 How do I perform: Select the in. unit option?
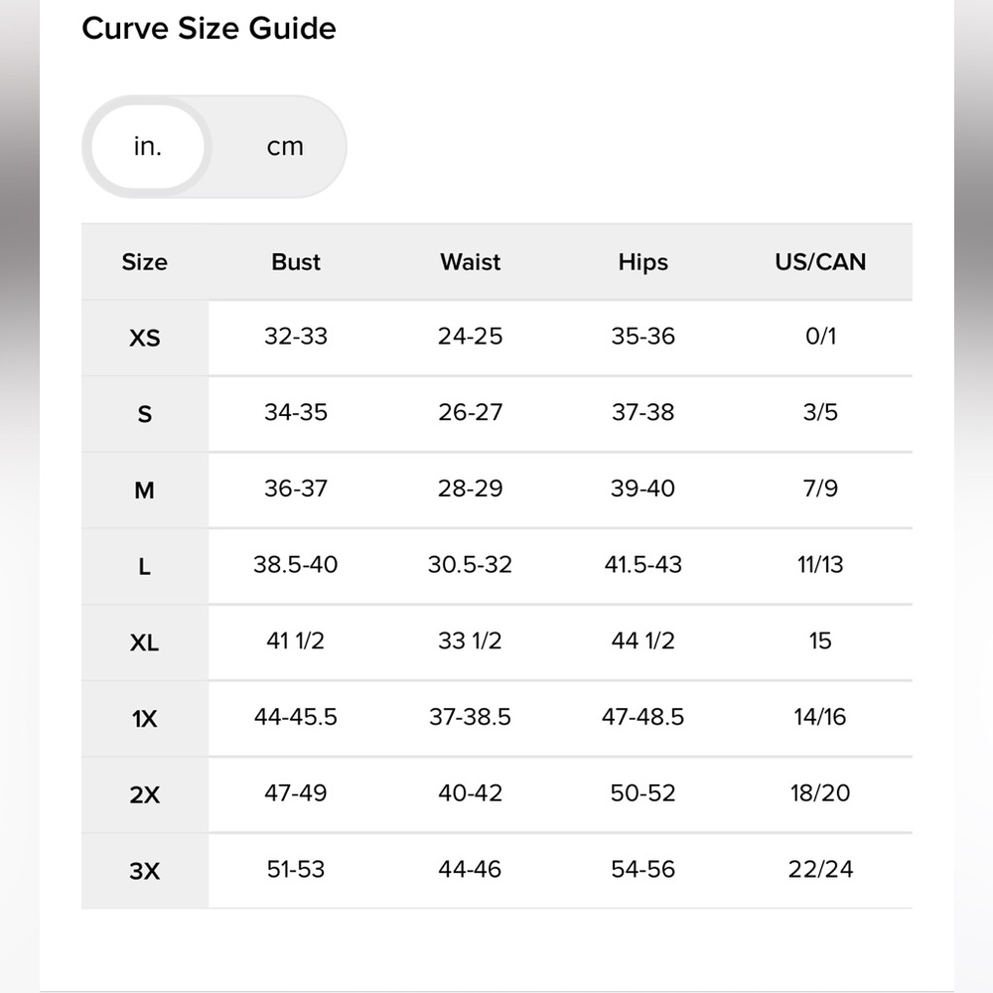tap(148, 146)
